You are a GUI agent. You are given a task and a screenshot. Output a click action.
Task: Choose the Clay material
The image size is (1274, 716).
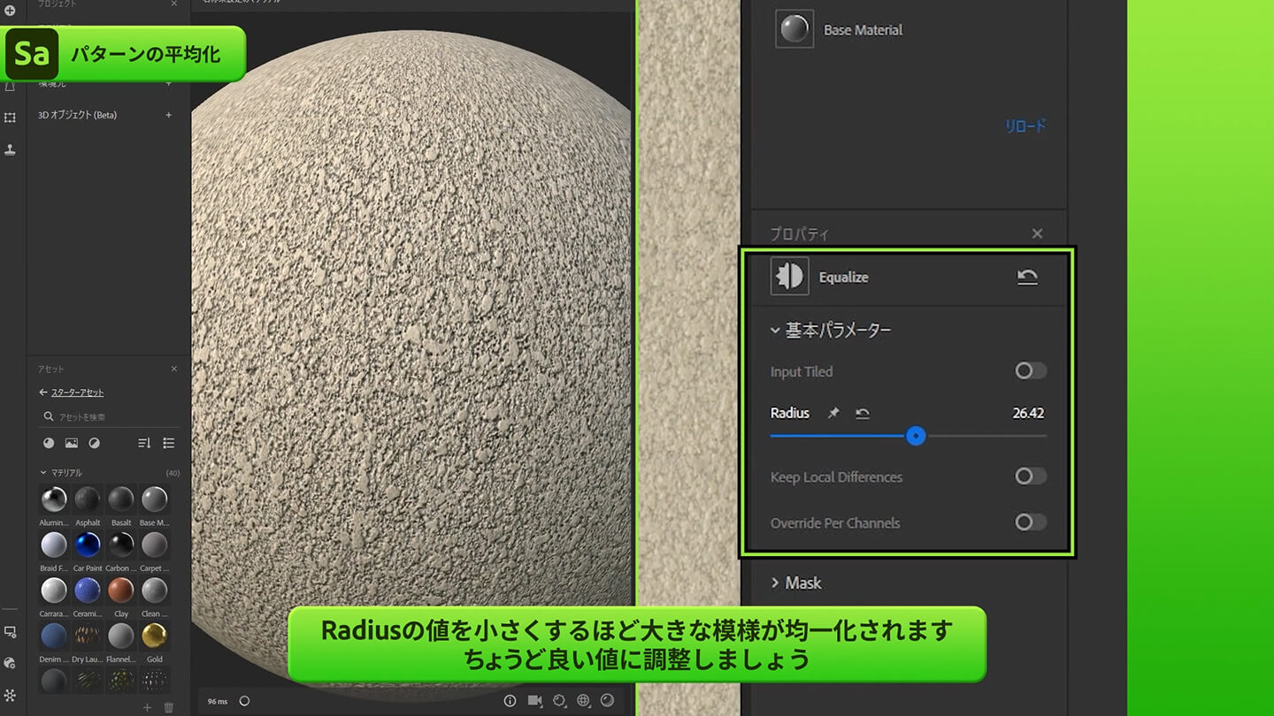(x=121, y=590)
